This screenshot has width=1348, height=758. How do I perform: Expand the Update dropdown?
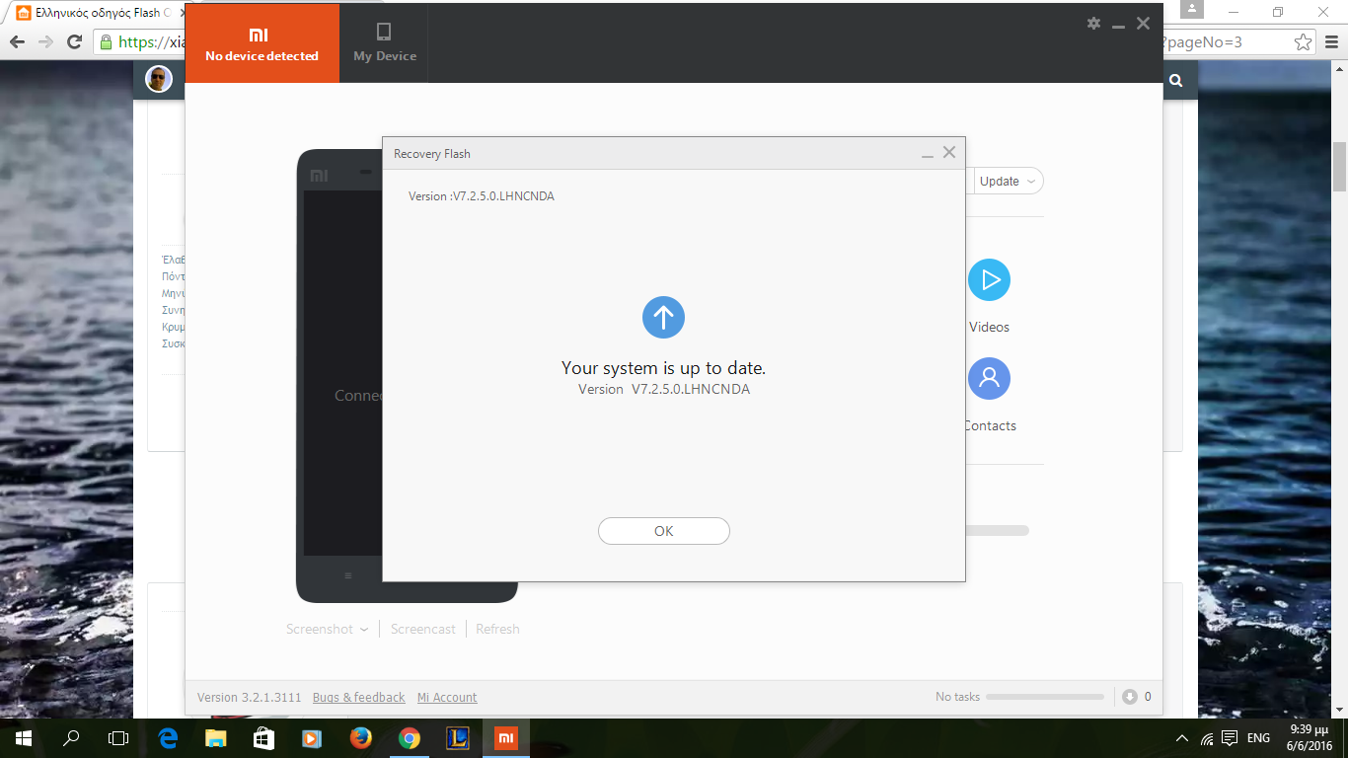pyautogui.click(x=1031, y=182)
